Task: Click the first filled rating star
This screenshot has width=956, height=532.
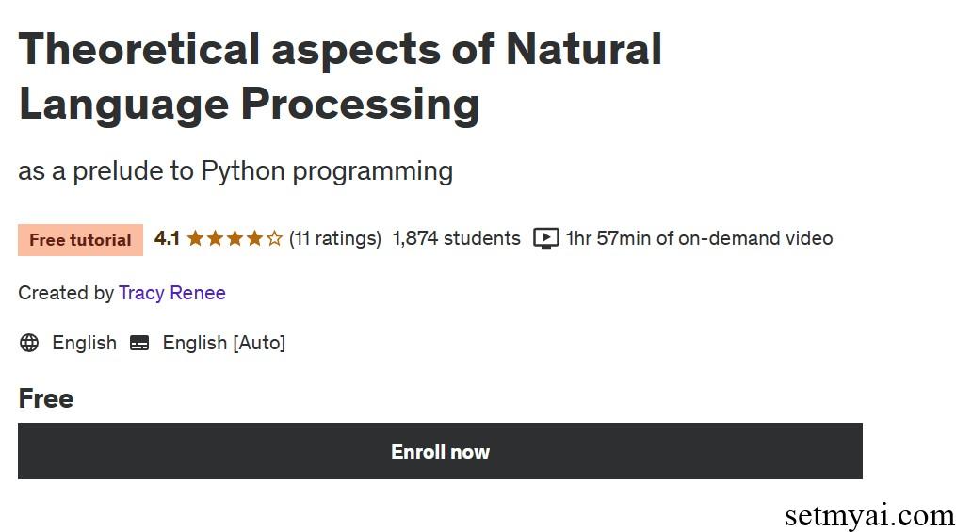Action: coord(196,238)
